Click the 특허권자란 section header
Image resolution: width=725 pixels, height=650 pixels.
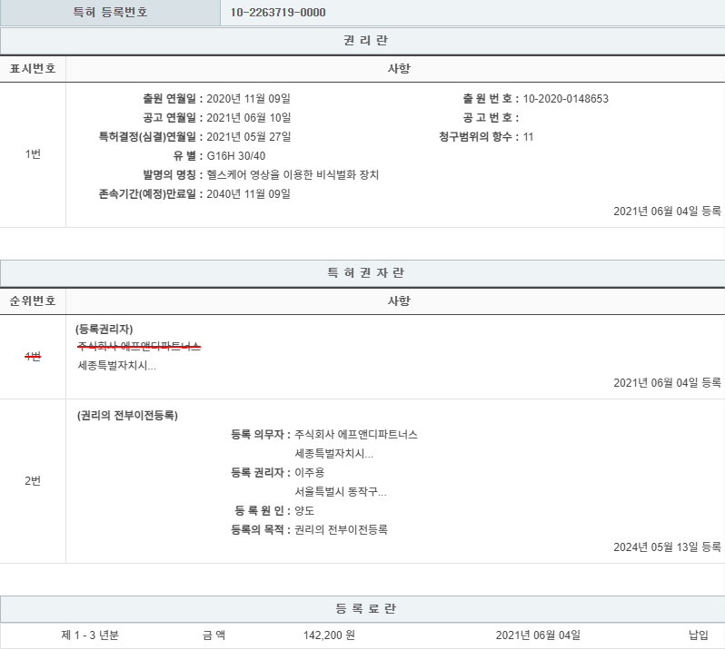362,273
